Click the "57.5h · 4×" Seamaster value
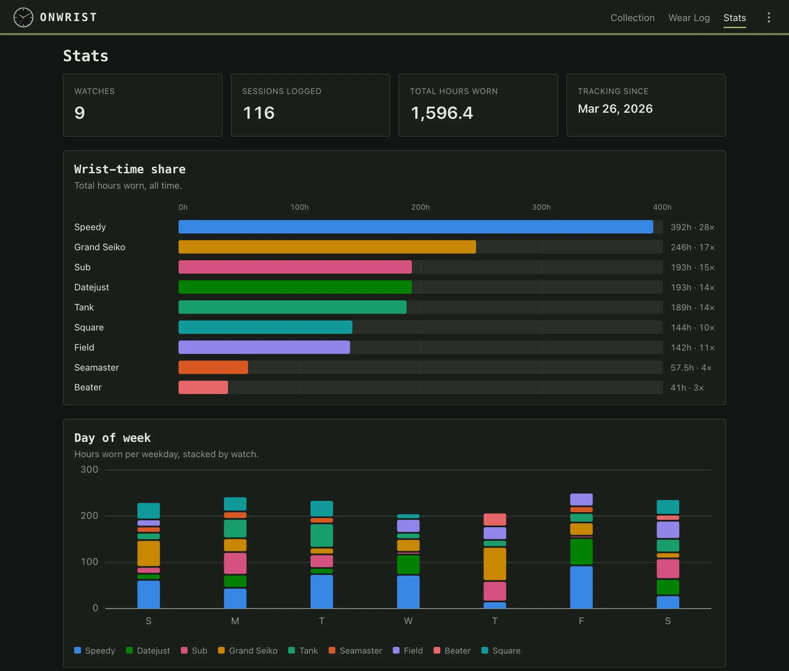This screenshot has height=671, width=789. (x=691, y=368)
